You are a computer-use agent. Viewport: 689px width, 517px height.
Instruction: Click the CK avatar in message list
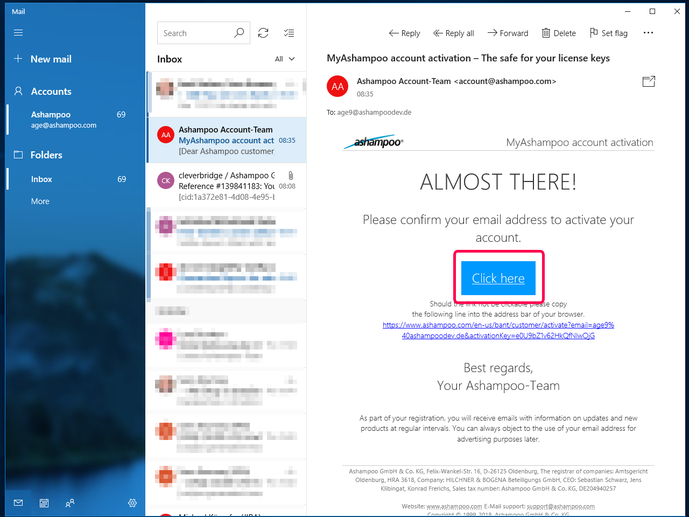click(166, 180)
